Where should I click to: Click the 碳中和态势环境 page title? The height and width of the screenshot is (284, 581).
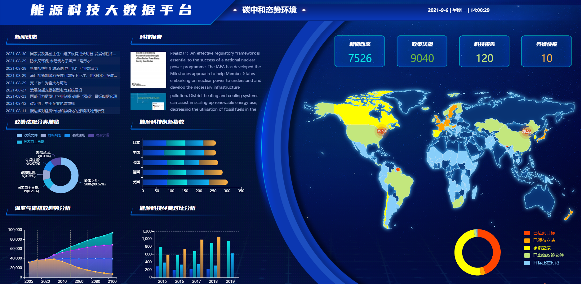269,10
